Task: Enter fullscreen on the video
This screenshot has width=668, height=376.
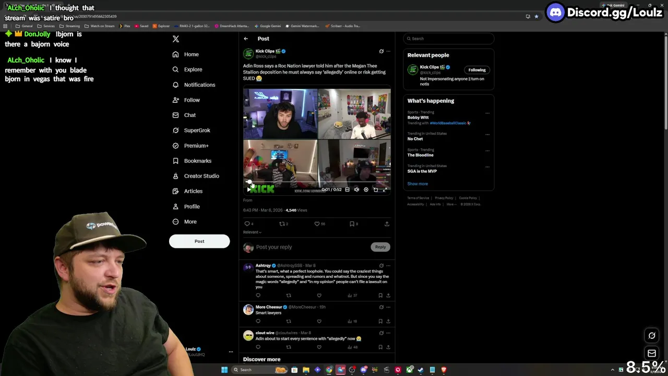Action: pyautogui.click(x=385, y=190)
